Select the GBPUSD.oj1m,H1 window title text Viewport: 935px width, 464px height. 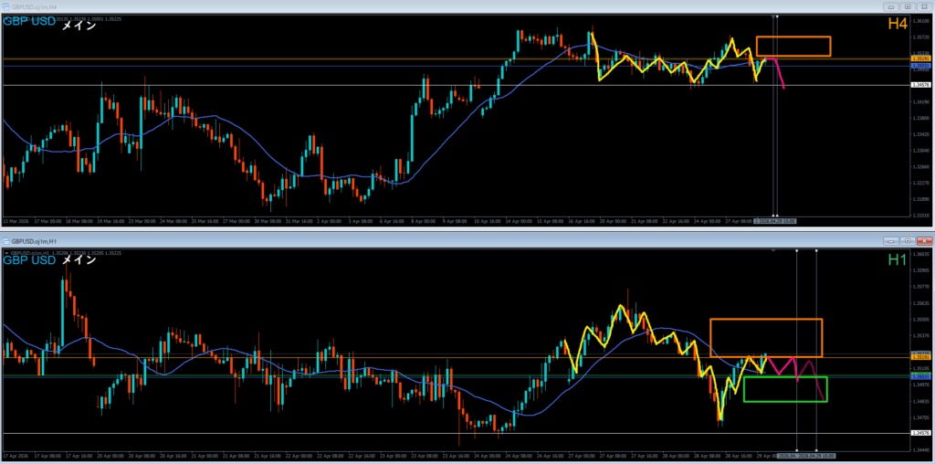pos(32,241)
